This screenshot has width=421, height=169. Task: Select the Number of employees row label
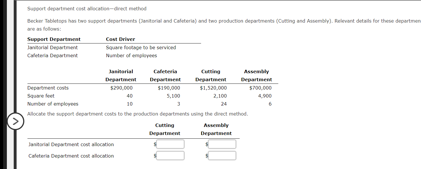(x=53, y=104)
